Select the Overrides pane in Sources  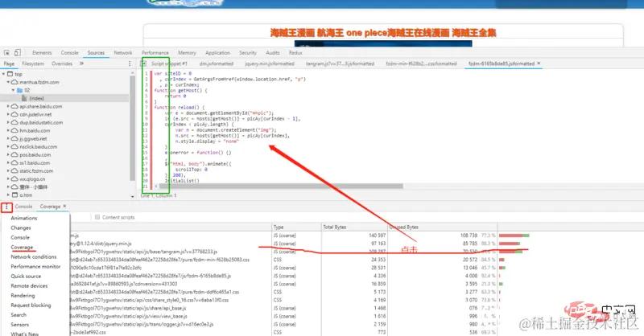click(x=62, y=64)
